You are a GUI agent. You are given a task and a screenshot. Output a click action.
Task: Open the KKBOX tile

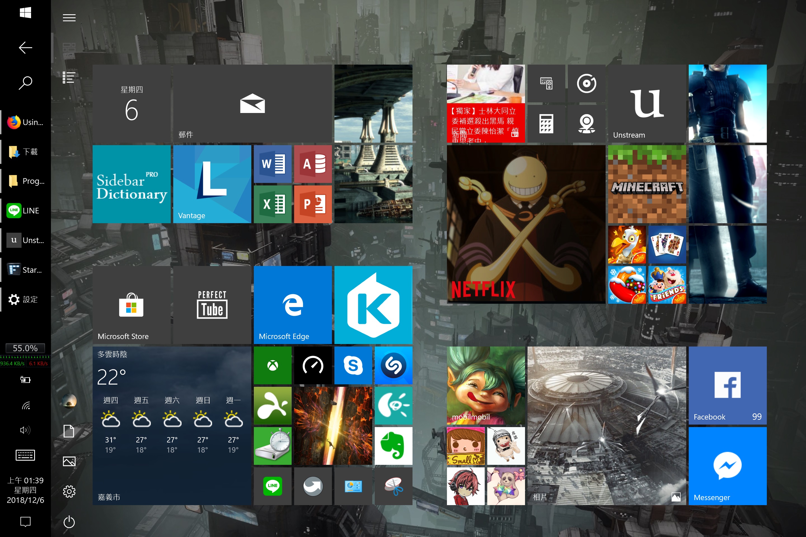(373, 305)
